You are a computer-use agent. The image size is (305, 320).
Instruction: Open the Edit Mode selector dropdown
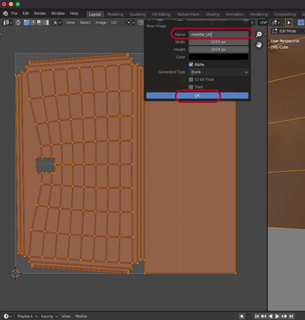pyautogui.click(x=288, y=31)
